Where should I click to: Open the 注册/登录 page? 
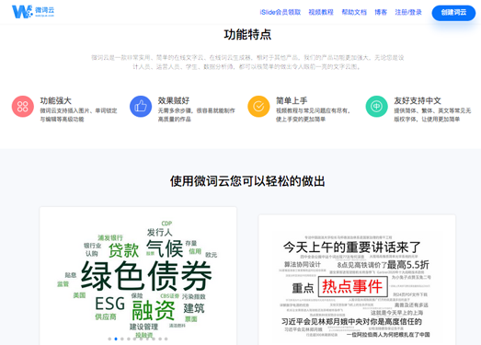pos(408,12)
